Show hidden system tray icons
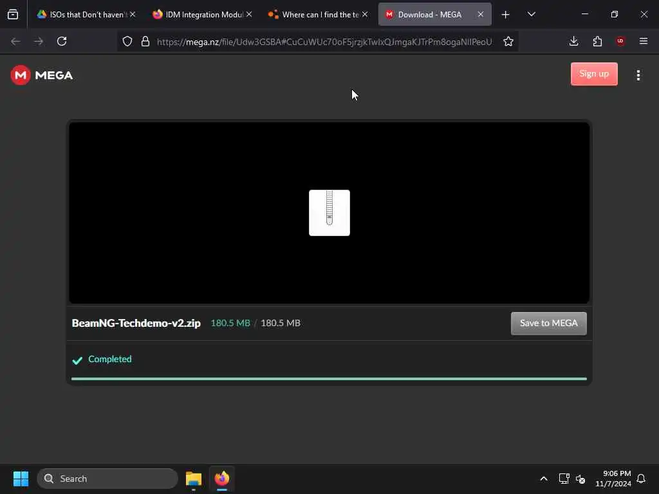The height and width of the screenshot is (494, 659). [x=543, y=479]
